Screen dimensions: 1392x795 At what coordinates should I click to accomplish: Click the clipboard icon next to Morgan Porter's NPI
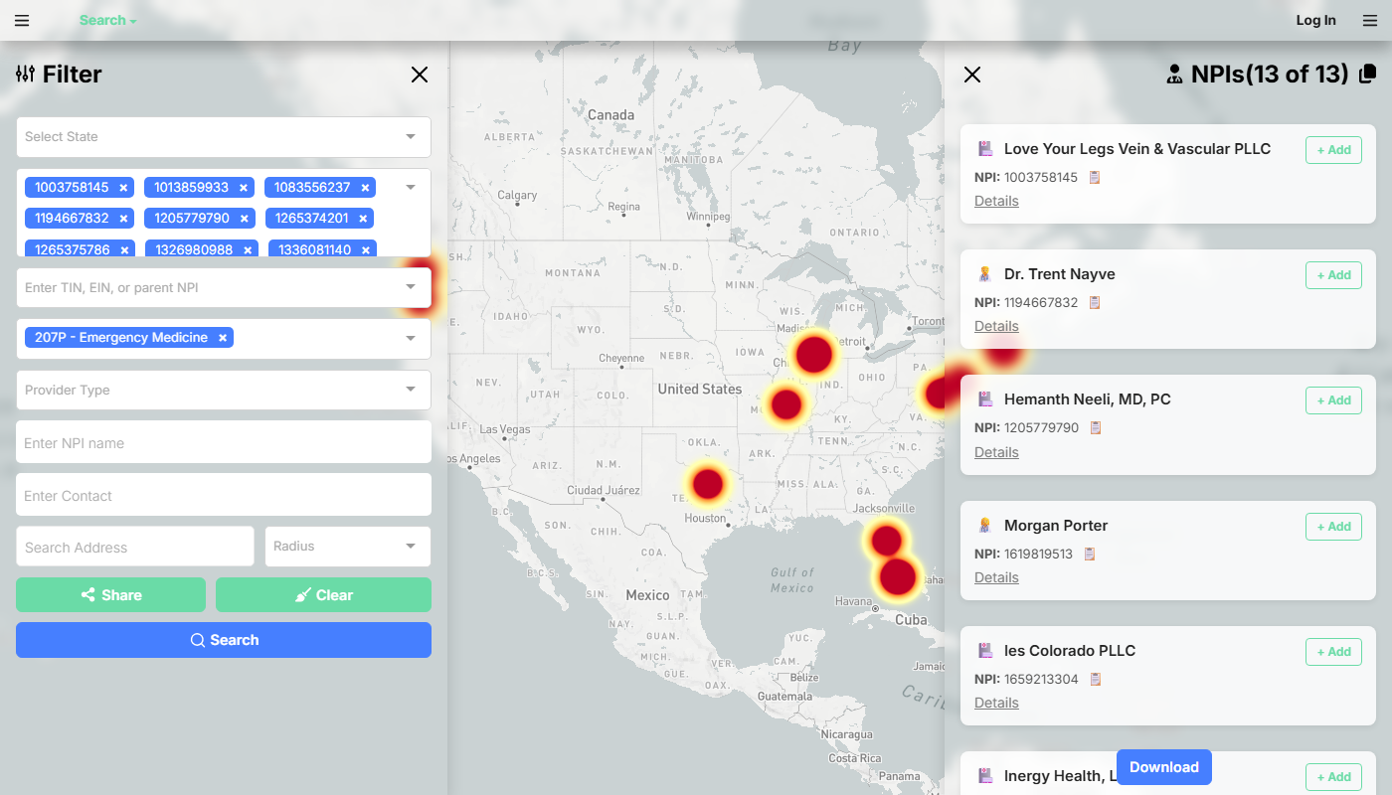tap(1090, 554)
